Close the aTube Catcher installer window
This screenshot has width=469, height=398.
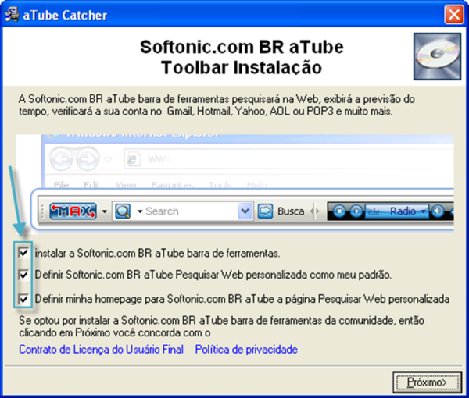453,14
